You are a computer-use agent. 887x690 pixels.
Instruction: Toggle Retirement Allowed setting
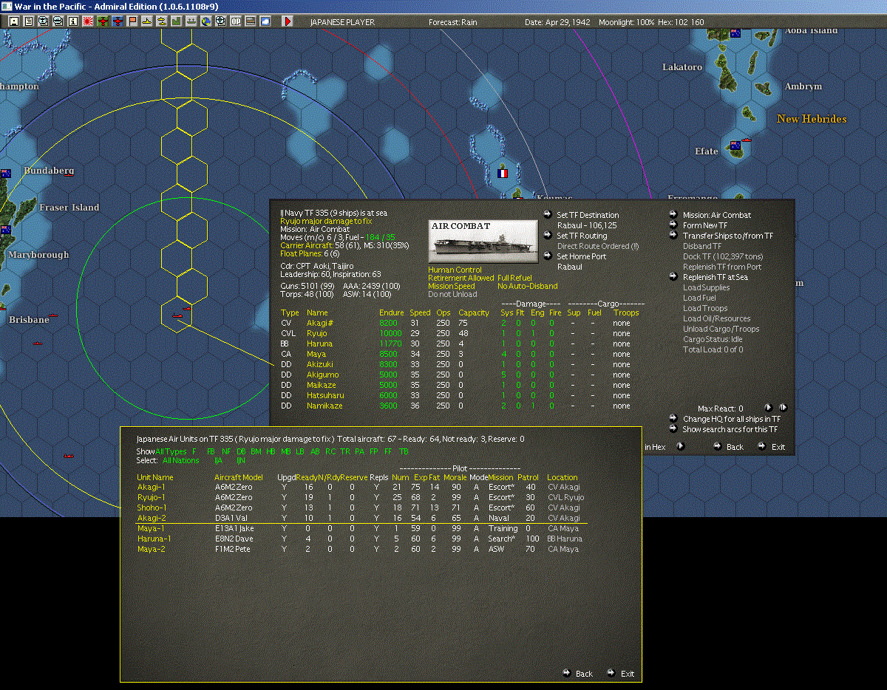pos(461,278)
